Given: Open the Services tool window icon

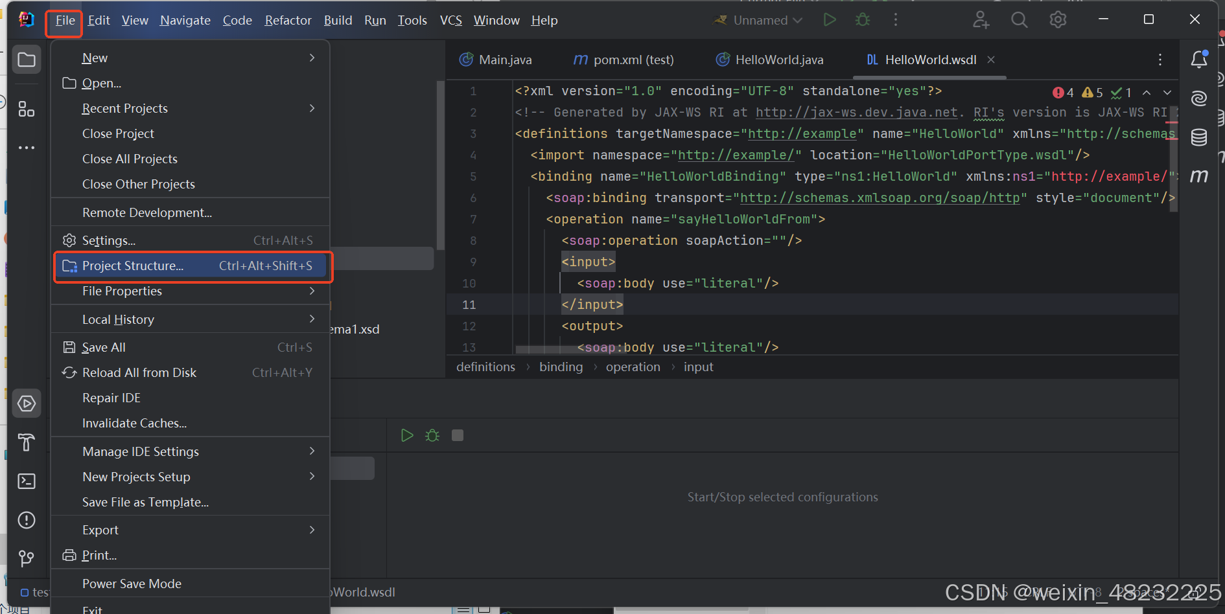Looking at the screenshot, I should [x=27, y=404].
